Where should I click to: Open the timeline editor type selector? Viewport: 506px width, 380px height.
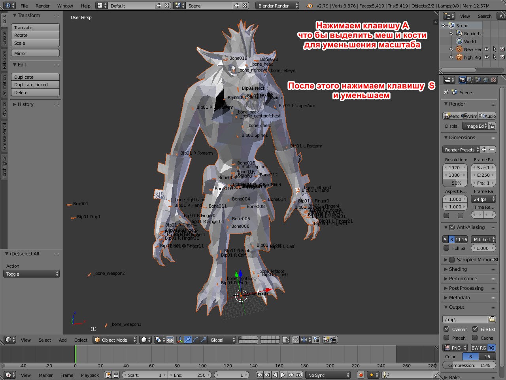pyautogui.click(x=9, y=375)
